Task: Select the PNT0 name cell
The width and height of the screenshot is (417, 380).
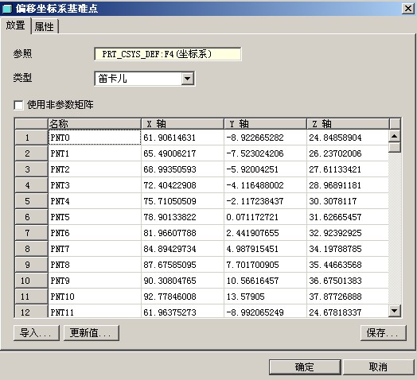Action: click(95, 138)
